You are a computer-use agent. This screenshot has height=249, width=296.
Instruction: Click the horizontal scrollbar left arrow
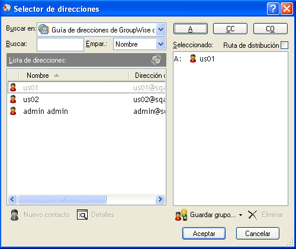(x=12, y=199)
